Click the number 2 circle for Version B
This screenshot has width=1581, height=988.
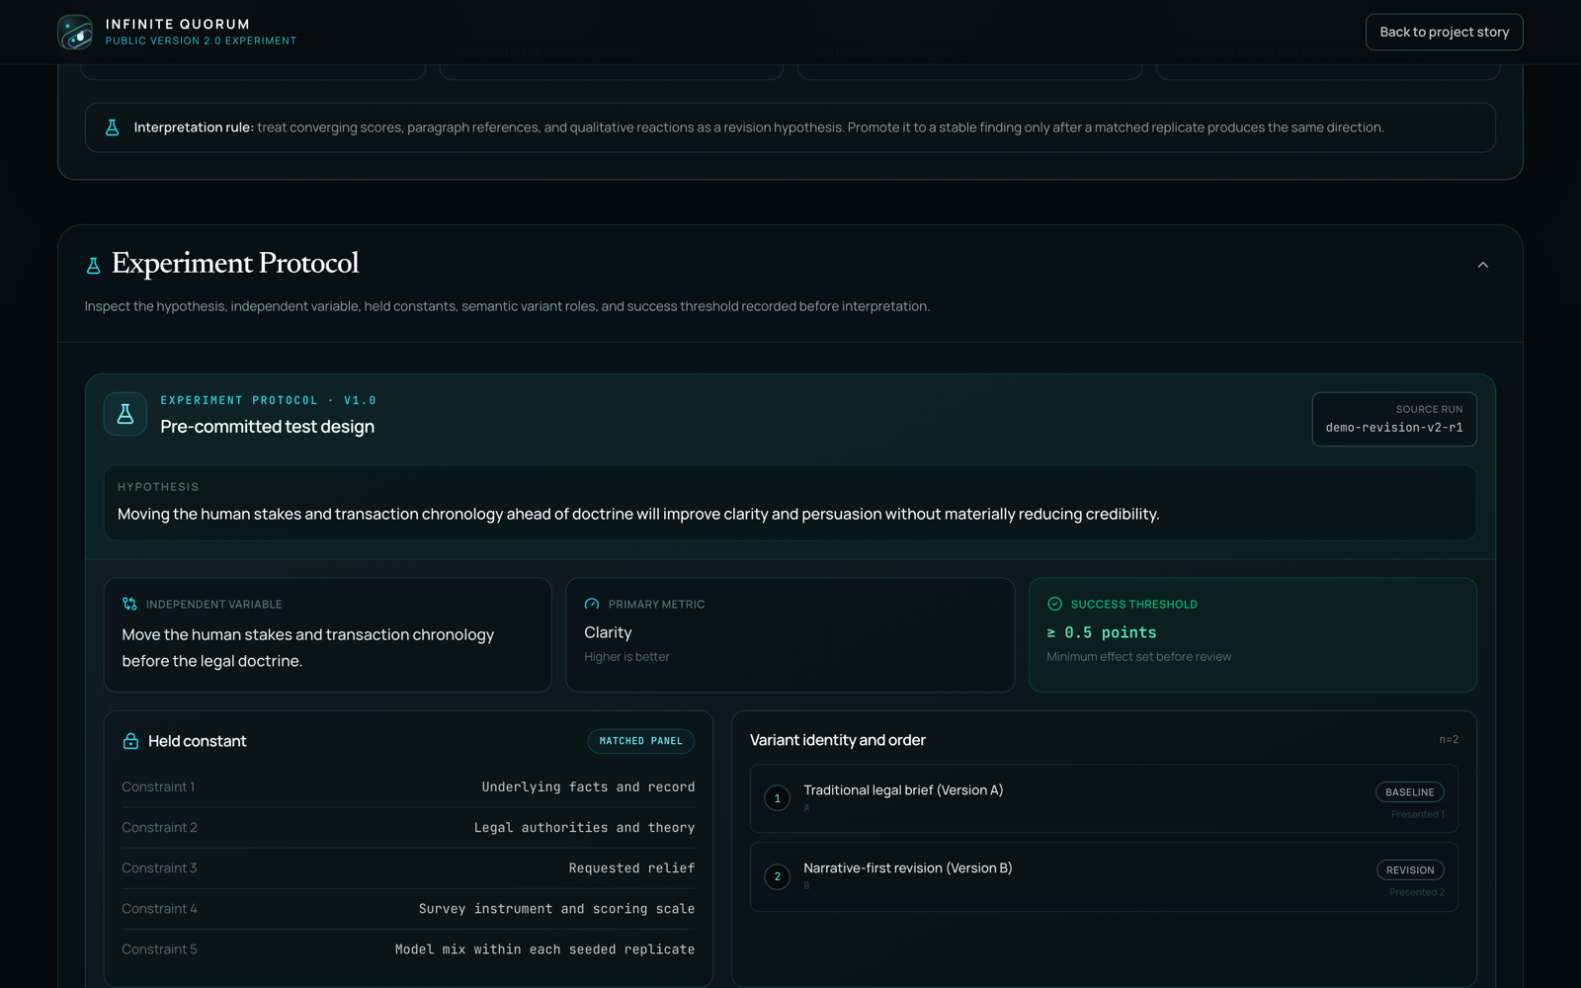click(778, 876)
